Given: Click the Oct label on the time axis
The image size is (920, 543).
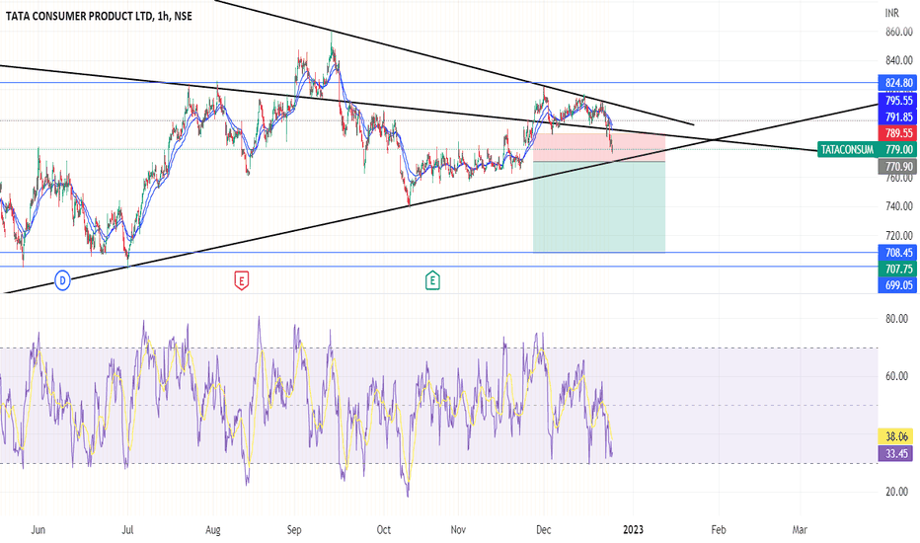Looking at the screenshot, I should click(x=383, y=529).
